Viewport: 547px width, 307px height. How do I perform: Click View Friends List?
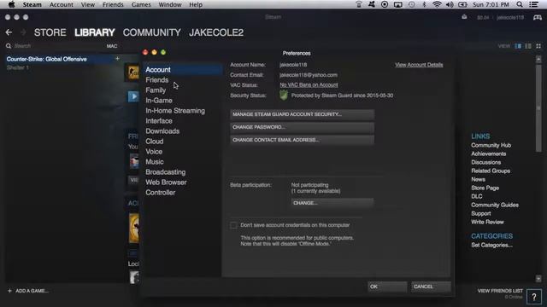click(500, 291)
